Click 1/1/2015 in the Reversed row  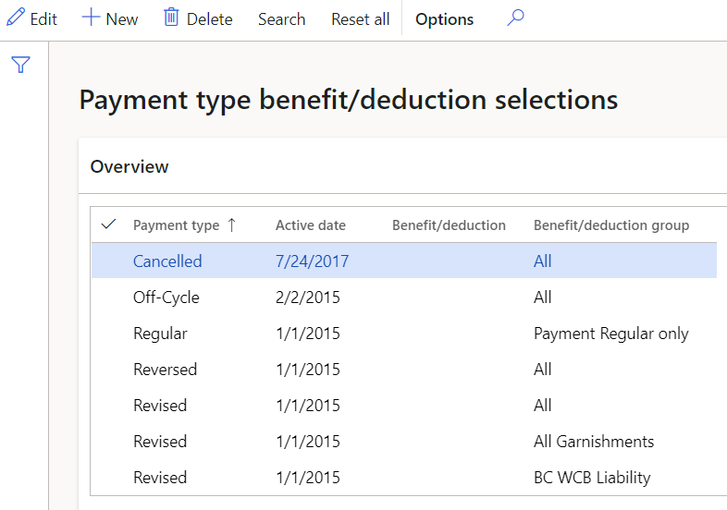[x=308, y=370]
